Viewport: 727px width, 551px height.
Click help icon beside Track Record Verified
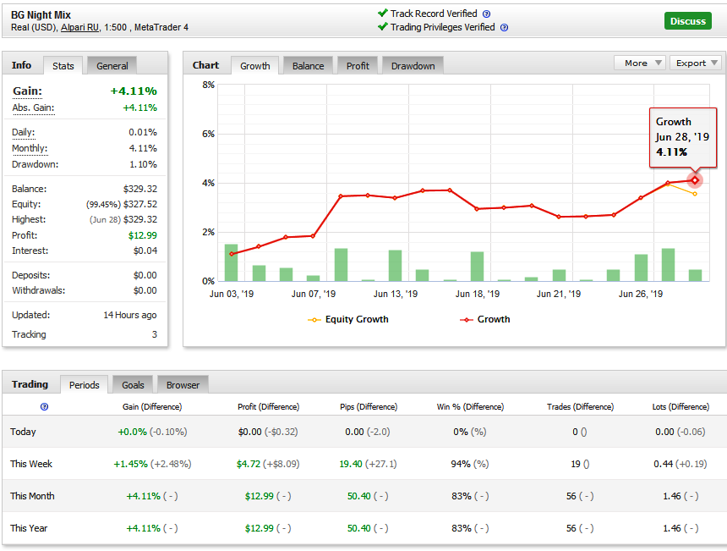coord(486,14)
